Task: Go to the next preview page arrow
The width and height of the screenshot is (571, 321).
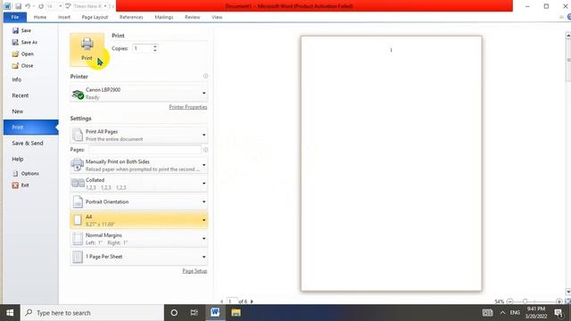Action: (252, 301)
